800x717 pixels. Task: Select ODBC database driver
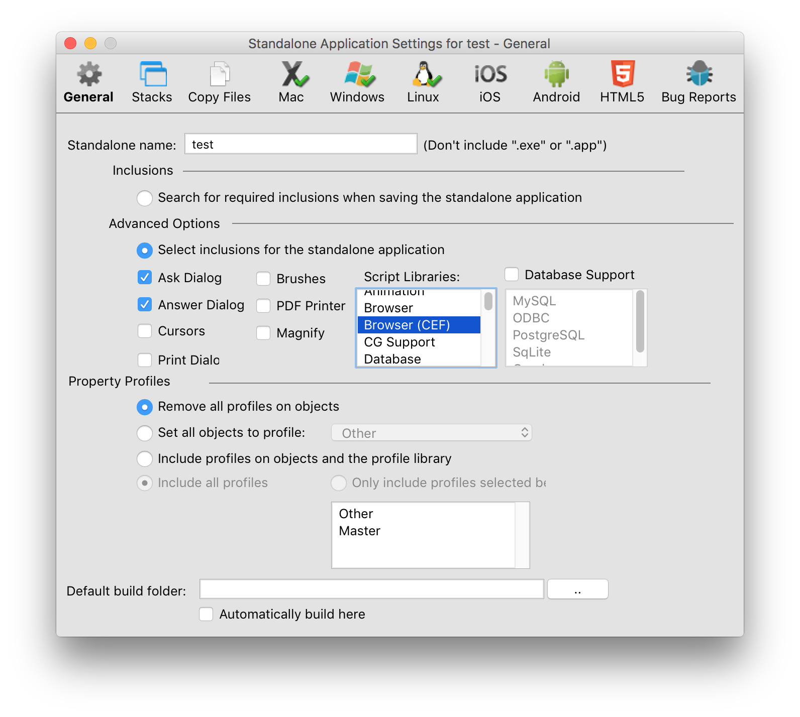click(569, 318)
